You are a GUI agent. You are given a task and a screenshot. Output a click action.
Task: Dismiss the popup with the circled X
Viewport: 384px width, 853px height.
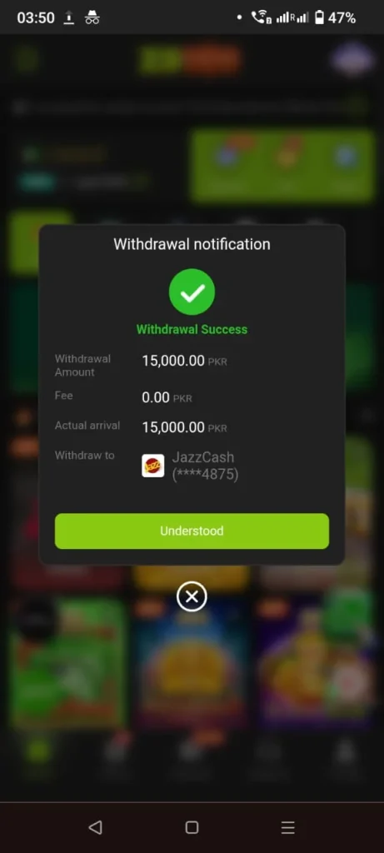192,596
